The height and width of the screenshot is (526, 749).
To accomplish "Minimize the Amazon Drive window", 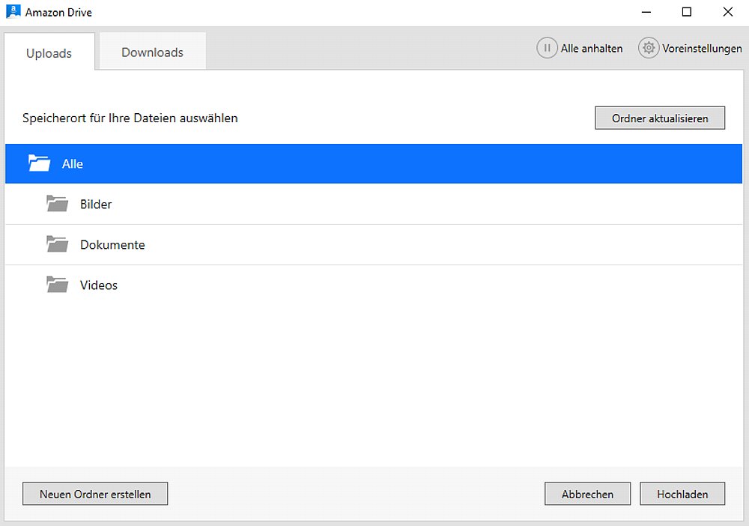I will coord(646,12).
